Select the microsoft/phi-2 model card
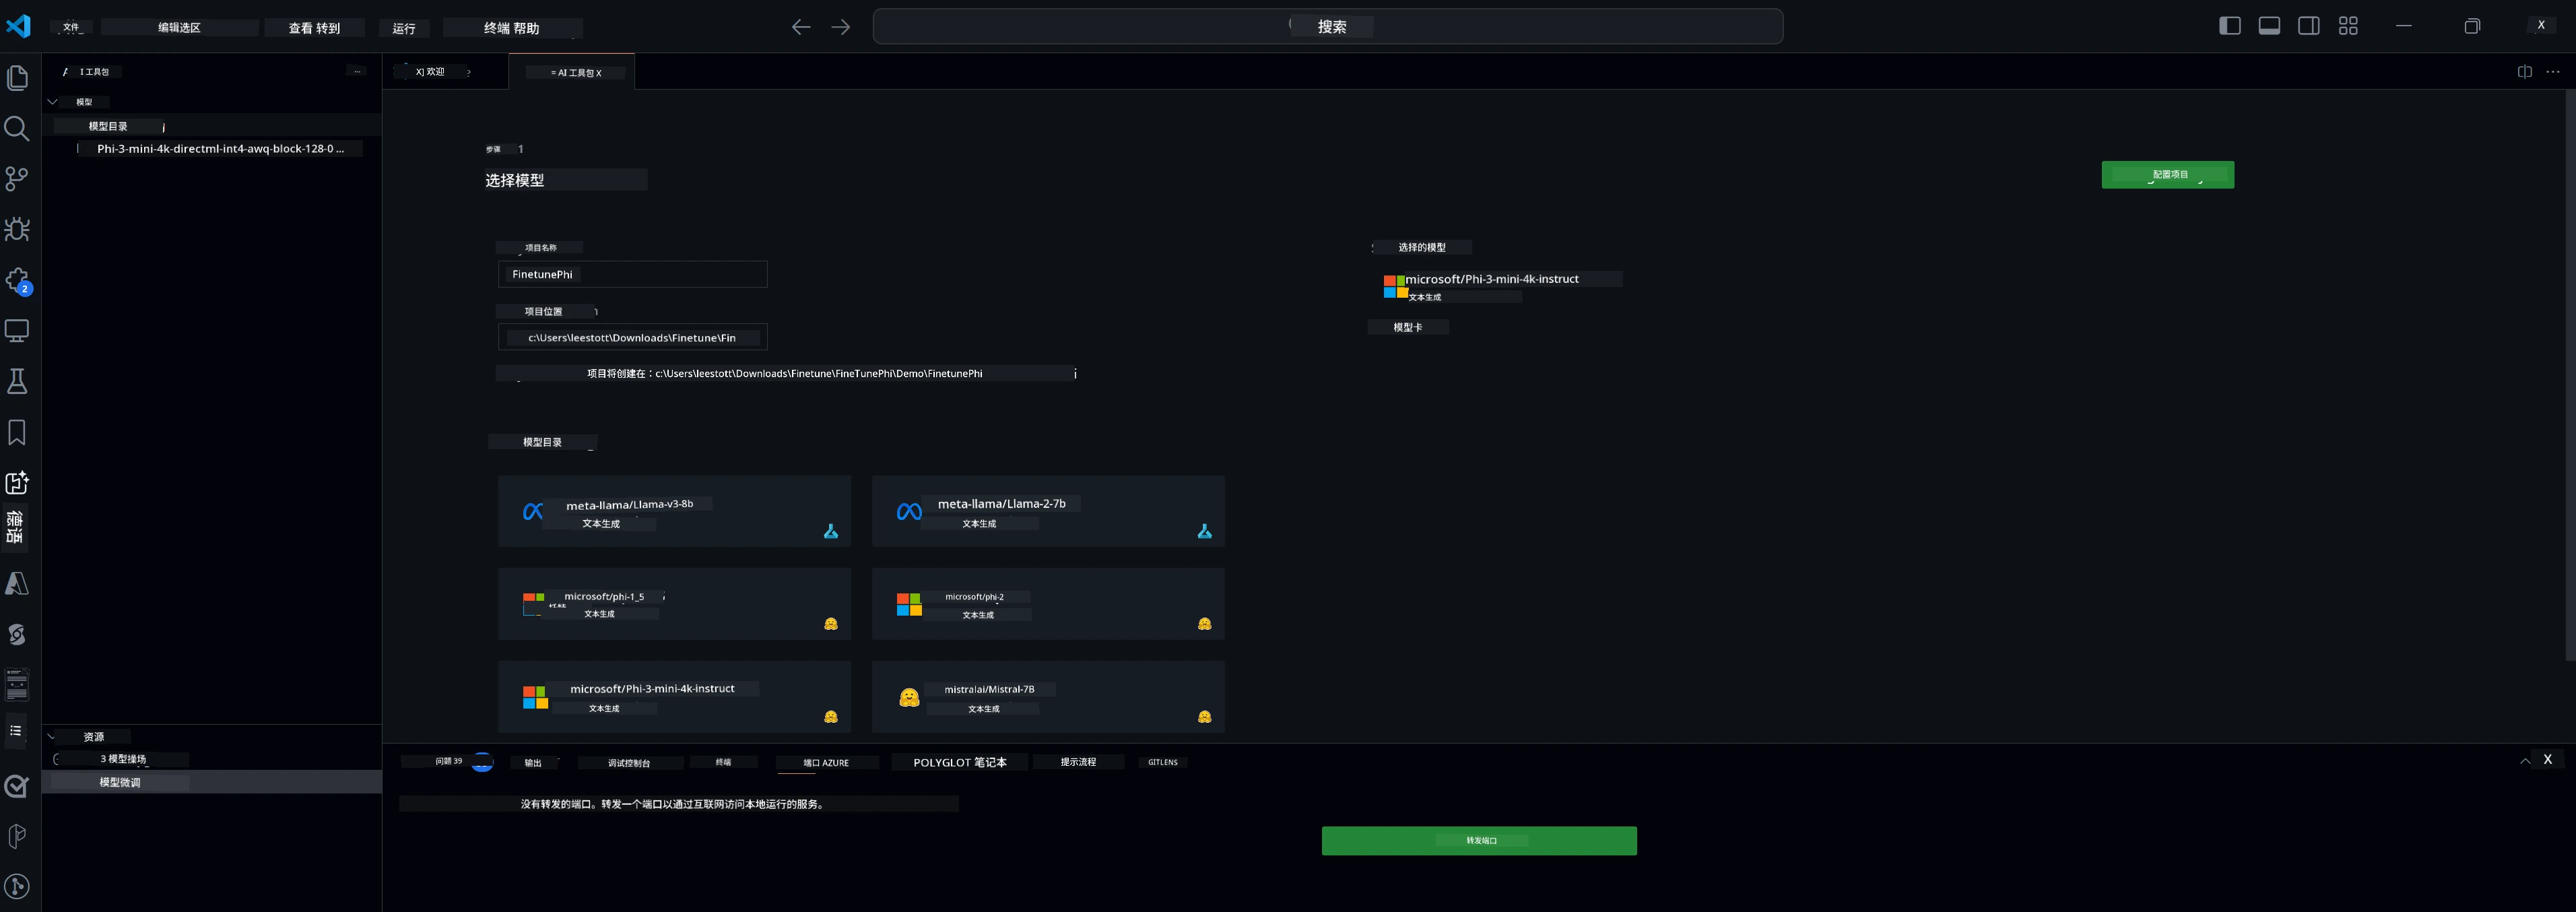Screen dimensions: 2576x912 pos(1048,604)
